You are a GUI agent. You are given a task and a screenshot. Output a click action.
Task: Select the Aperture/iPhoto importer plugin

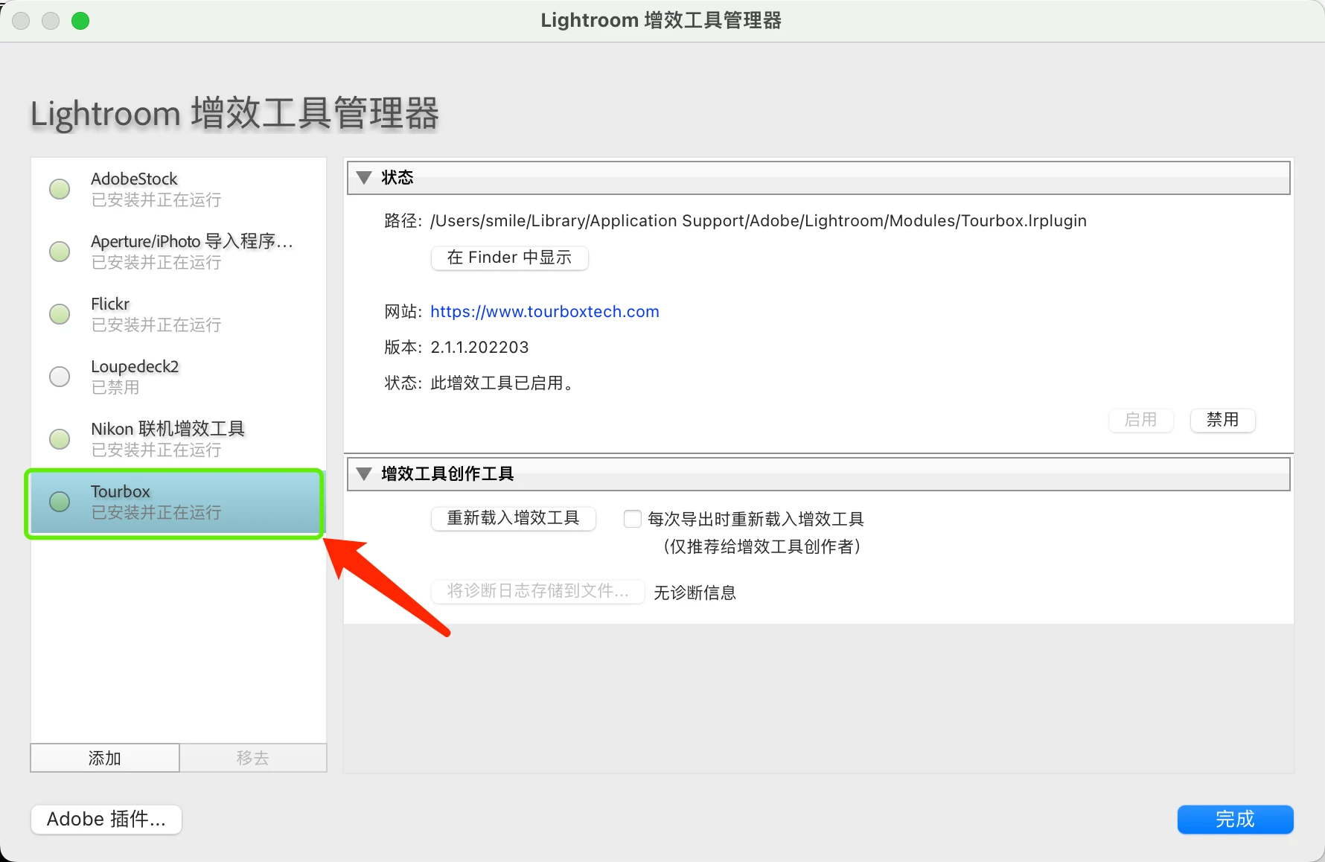tap(179, 252)
